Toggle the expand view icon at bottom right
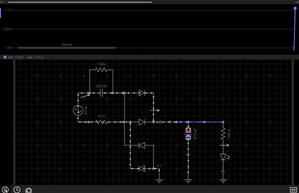 coord(294,190)
